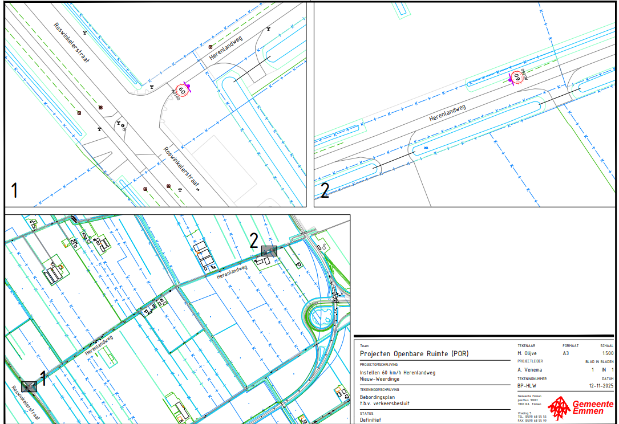Click the 60 speed sign in detail 1
This screenshot has width=619, height=424.
(x=182, y=90)
